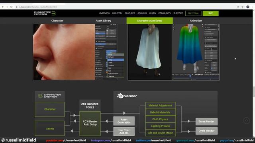
Task: Click the cloth physics cape screenshot
Action: coord(174,52)
